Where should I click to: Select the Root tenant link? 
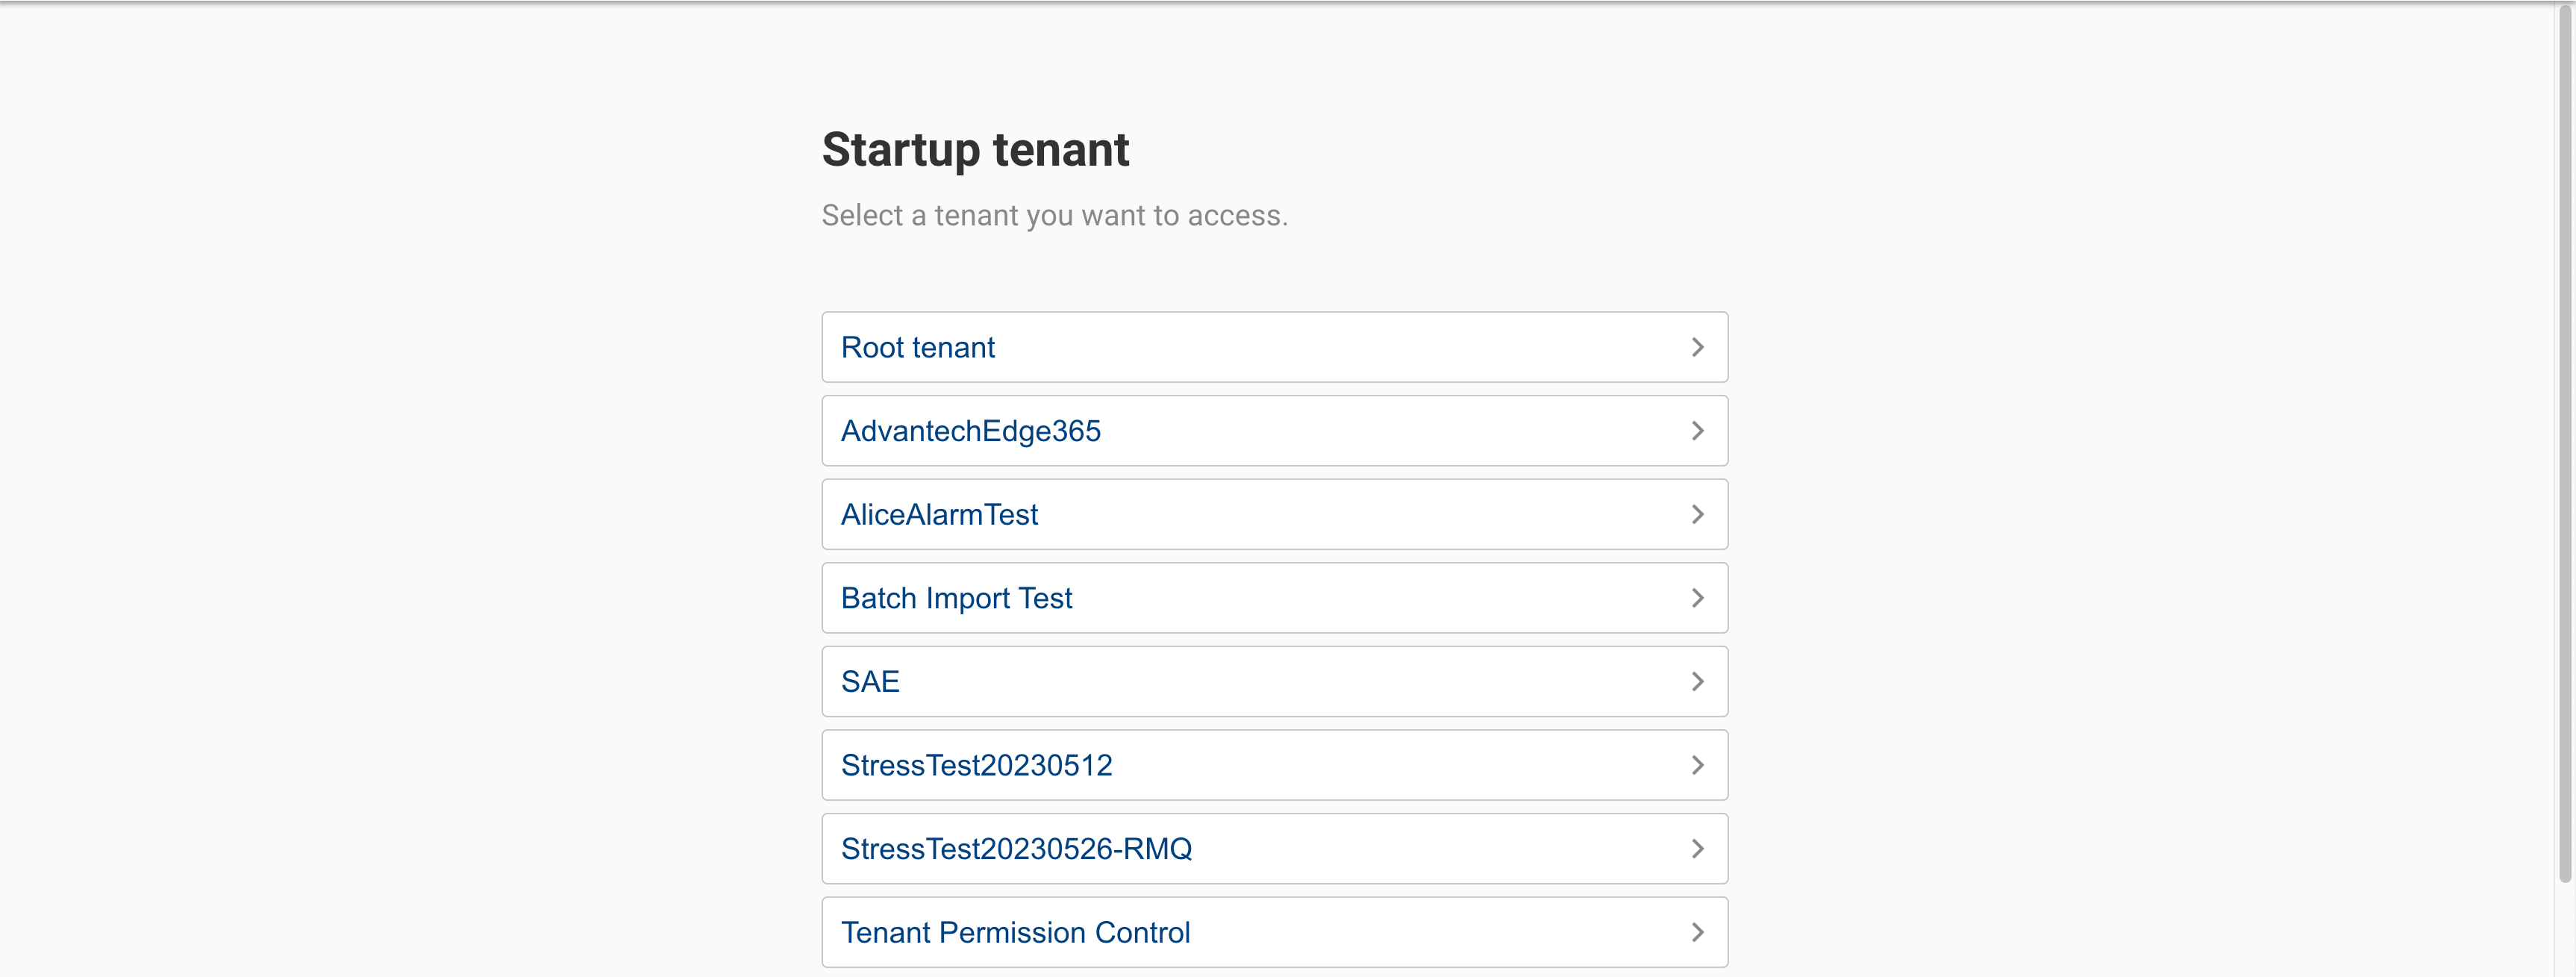point(918,347)
